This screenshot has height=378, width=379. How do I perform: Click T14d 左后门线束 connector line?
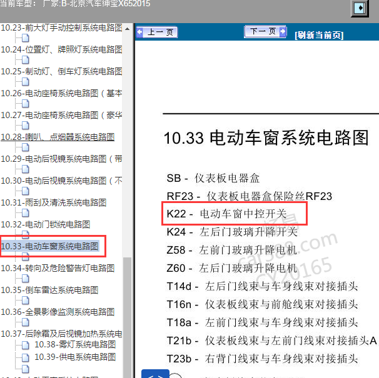tap(262, 286)
